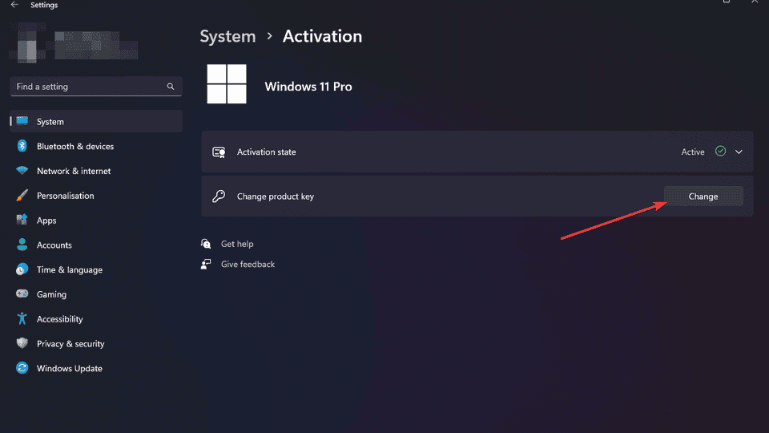
Task: Click the Personalisation paintbrush icon
Action: click(x=22, y=196)
